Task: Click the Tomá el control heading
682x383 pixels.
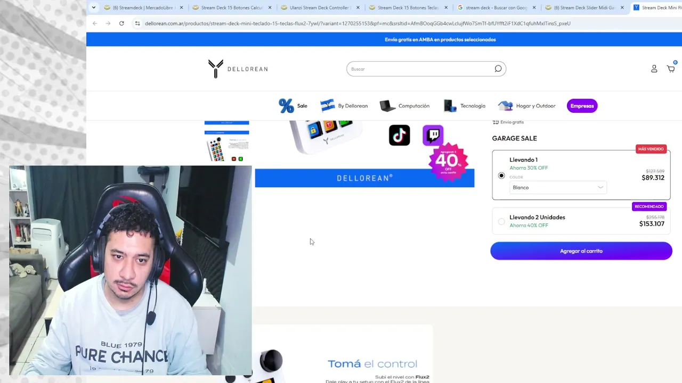Action: coord(372,364)
